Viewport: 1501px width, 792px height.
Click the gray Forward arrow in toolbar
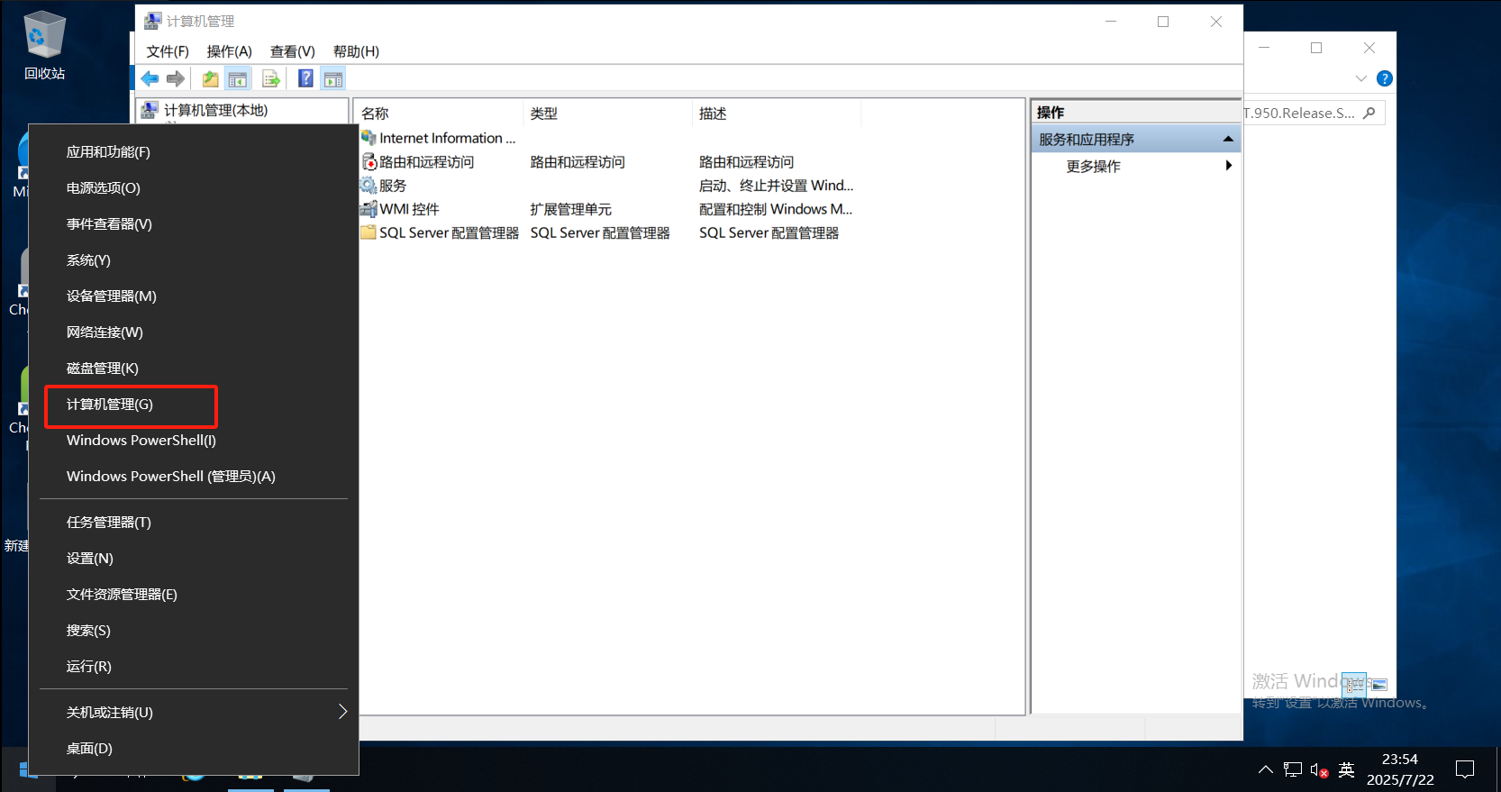[176, 79]
